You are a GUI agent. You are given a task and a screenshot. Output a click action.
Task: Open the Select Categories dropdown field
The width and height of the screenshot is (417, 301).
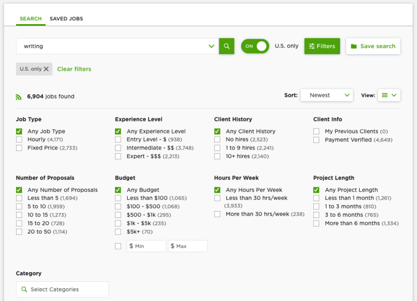tap(63, 289)
